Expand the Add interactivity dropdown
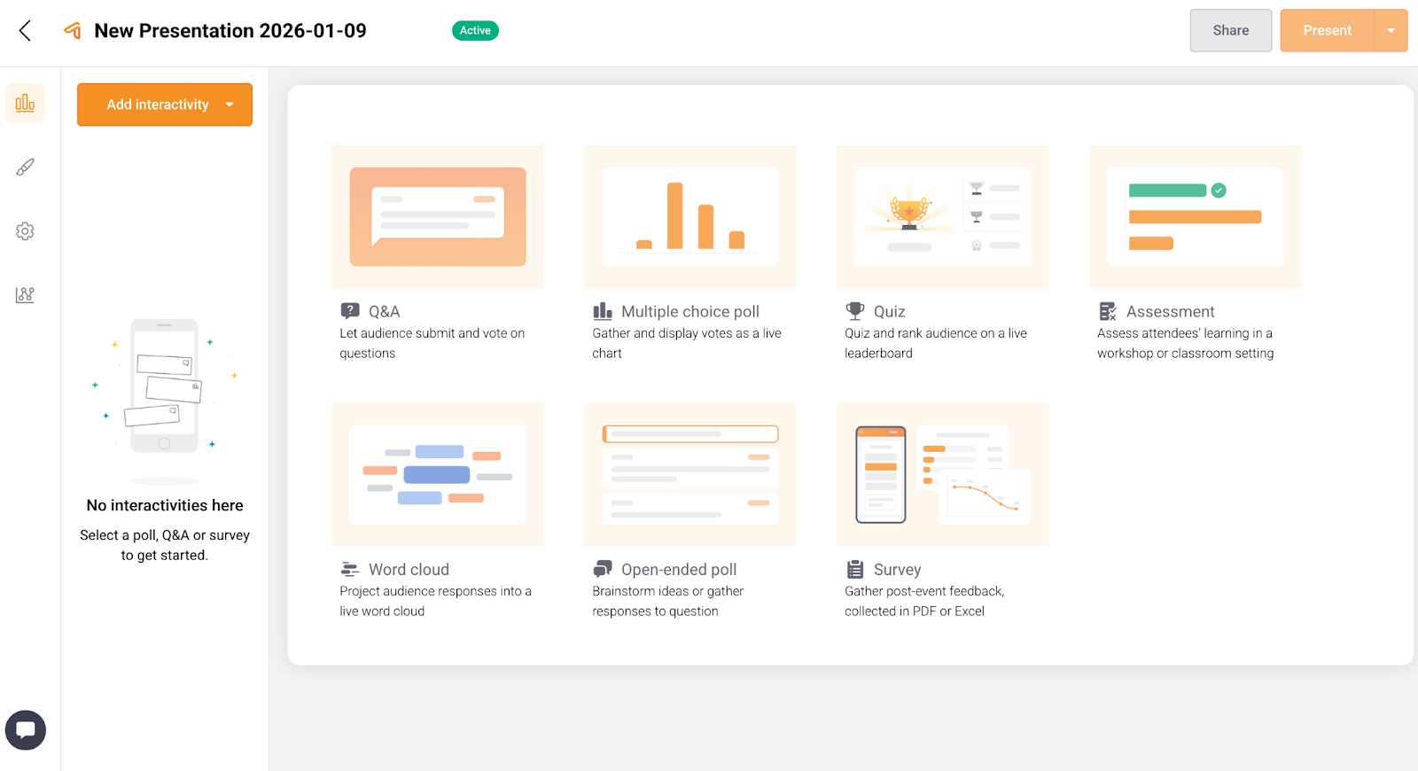1418x771 pixels. click(x=230, y=105)
